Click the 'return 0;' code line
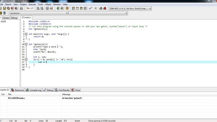217x122 pixels. tap(39, 37)
